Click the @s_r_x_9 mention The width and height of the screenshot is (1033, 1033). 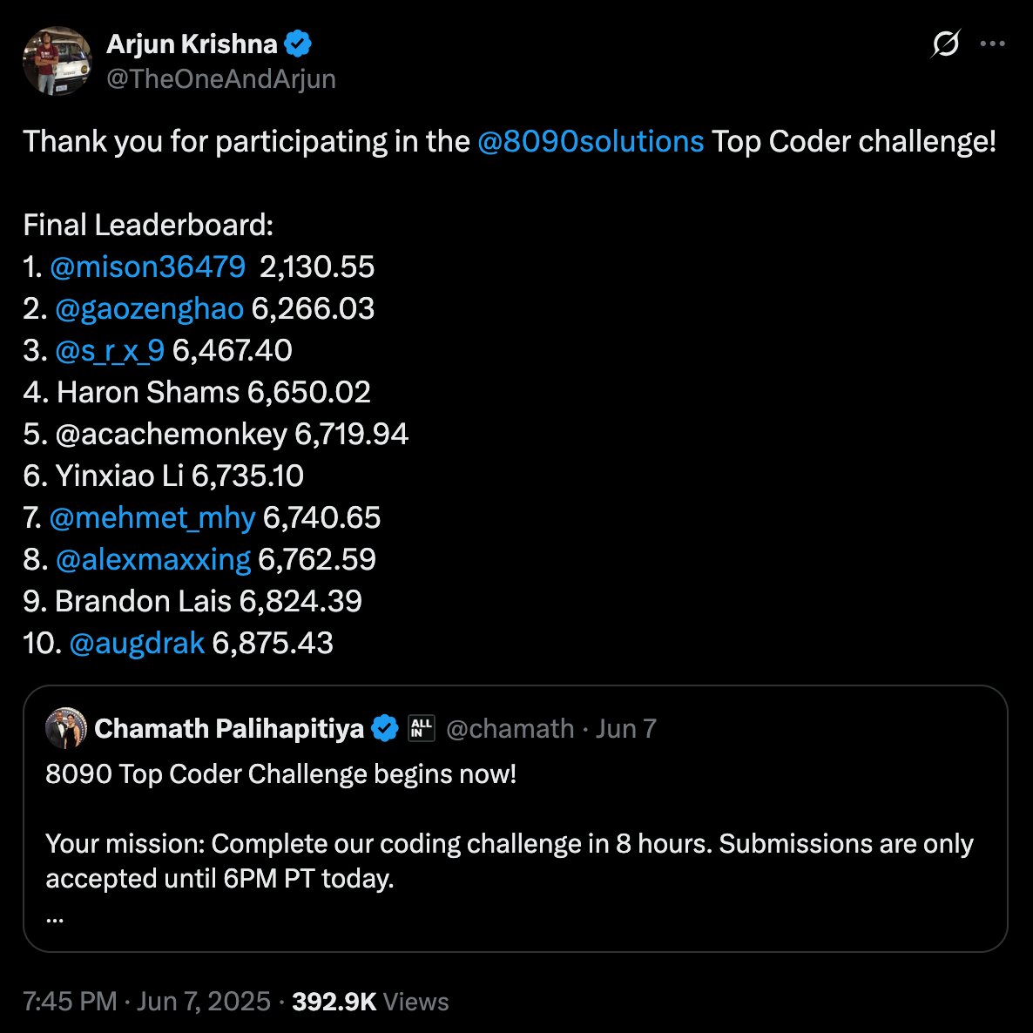(x=110, y=350)
